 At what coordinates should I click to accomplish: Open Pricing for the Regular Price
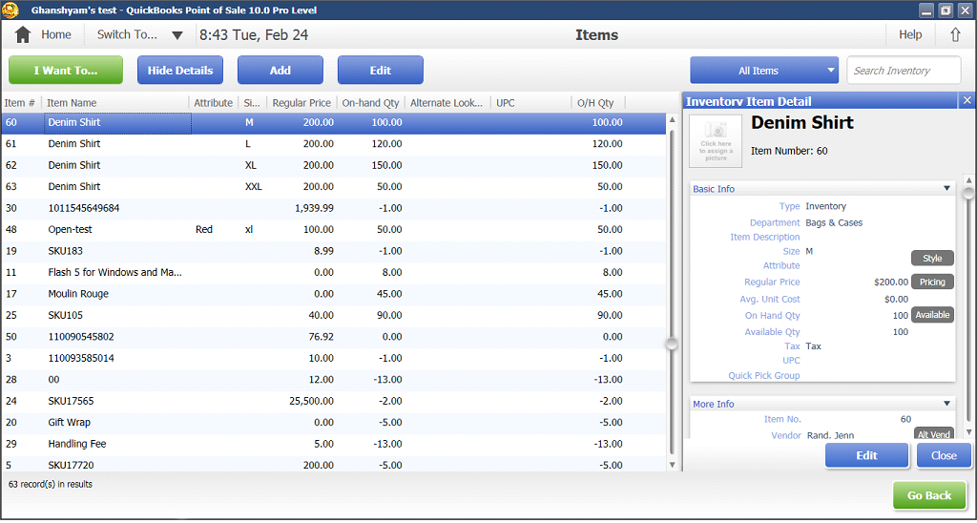(x=932, y=282)
